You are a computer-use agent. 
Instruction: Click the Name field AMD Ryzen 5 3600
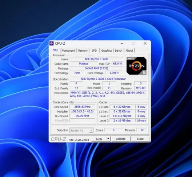pyautogui.click(x=96, y=59)
